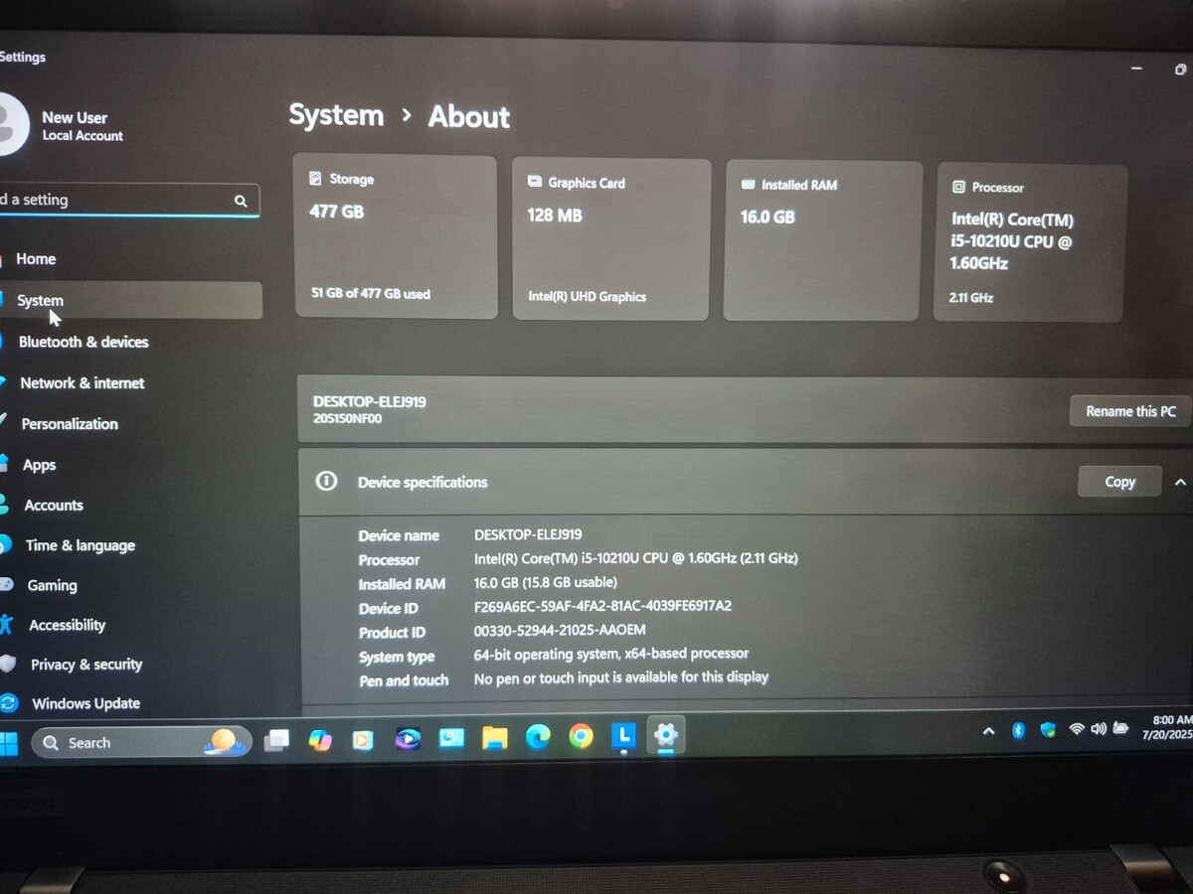
Task: Go to Home in settings sidebar
Action: tap(36, 259)
